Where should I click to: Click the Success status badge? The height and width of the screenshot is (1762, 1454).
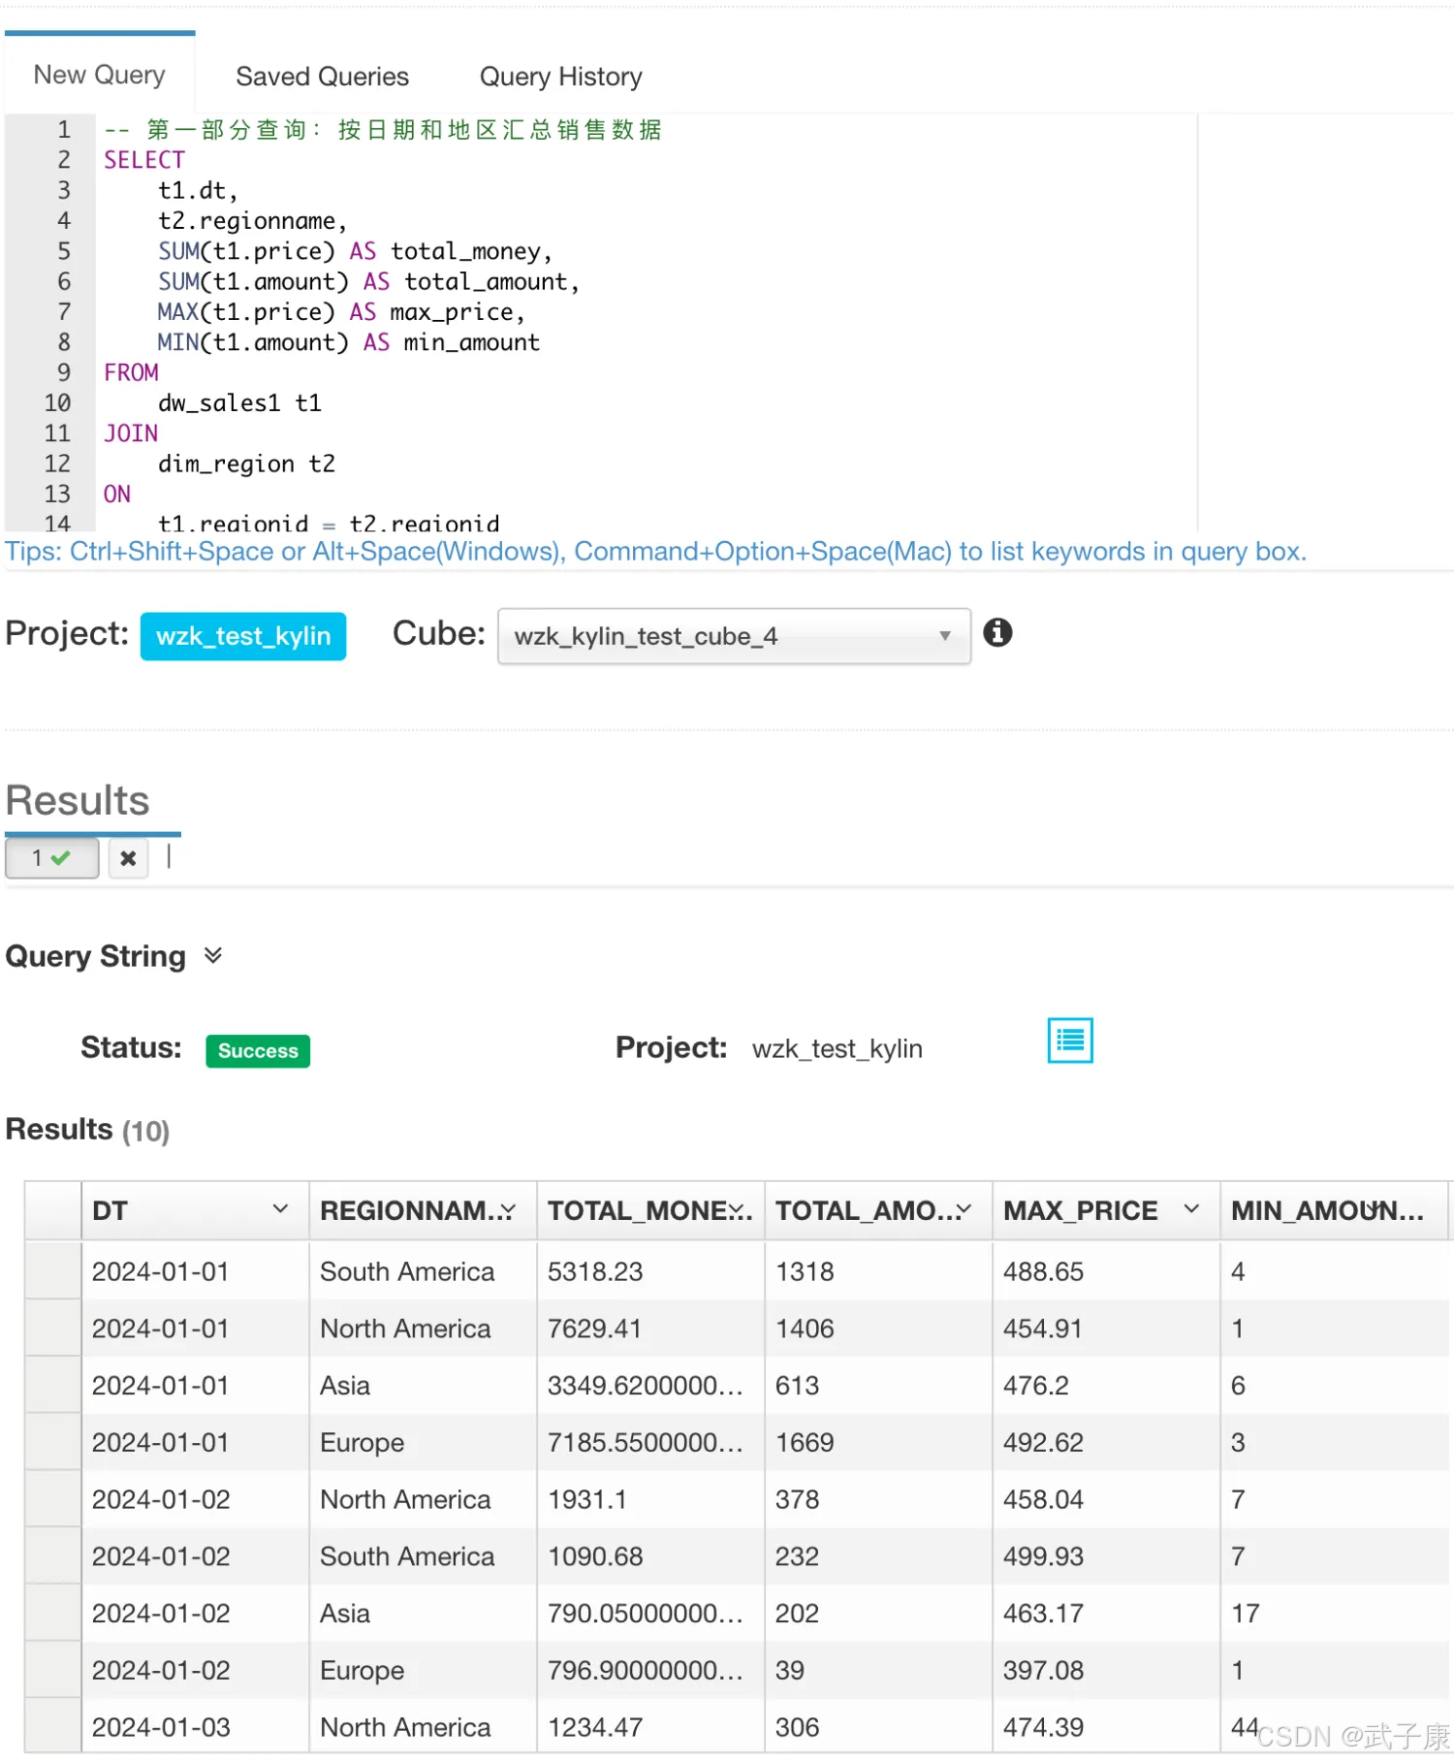click(x=258, y=1050)
